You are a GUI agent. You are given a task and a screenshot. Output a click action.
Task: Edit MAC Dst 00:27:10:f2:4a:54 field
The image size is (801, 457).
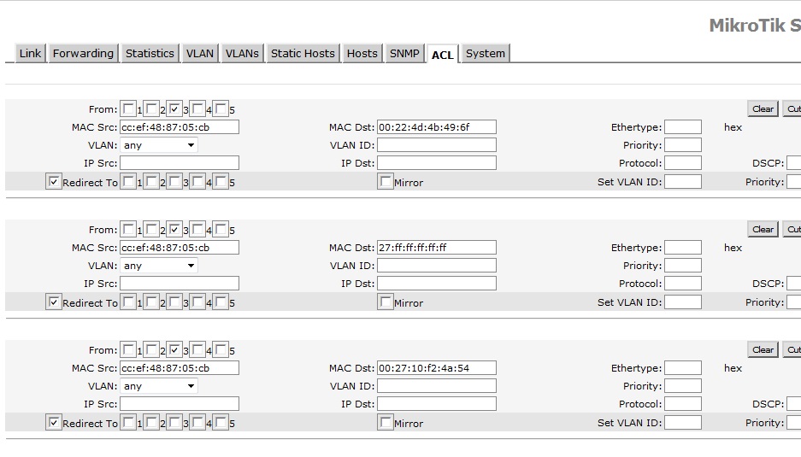pyautogui.click(x=437, y=368)
